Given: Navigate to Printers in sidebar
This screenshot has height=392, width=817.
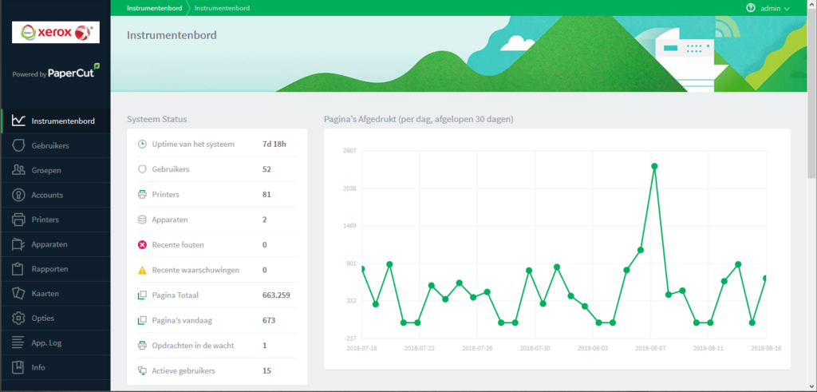Looking at the screenshot, I should (x=55, y=220).
